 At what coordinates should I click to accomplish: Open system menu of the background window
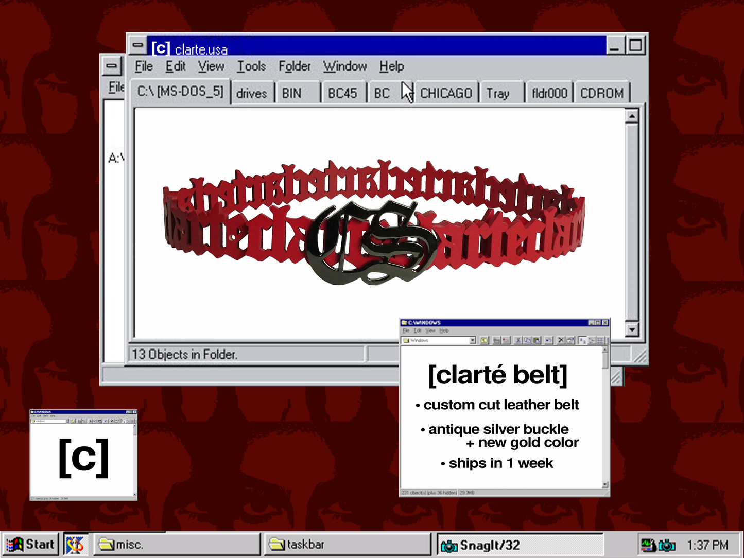coord(111,66)
